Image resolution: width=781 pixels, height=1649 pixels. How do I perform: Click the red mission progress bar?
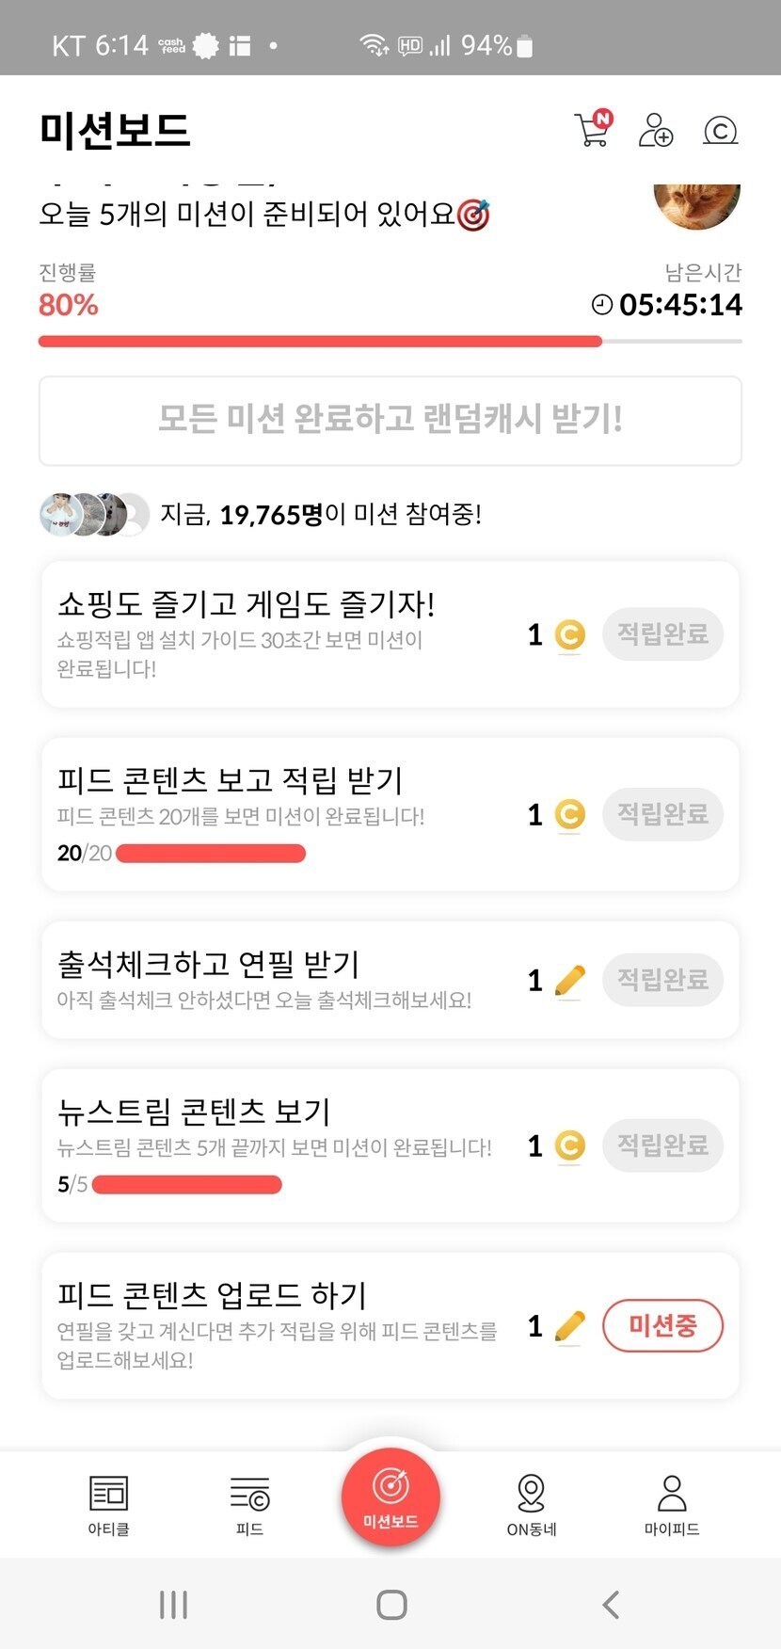(x=320, y=342)
